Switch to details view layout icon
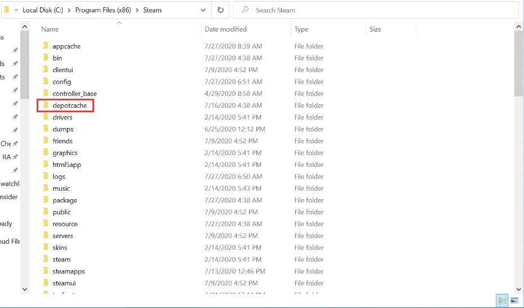 [x=502, y=300]
